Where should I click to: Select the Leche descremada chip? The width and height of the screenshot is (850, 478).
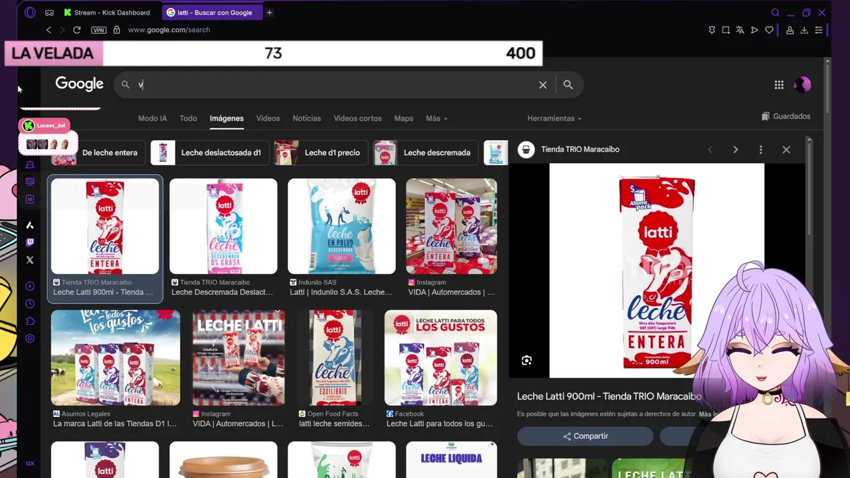pyautogui.click(x=424, y=153)
